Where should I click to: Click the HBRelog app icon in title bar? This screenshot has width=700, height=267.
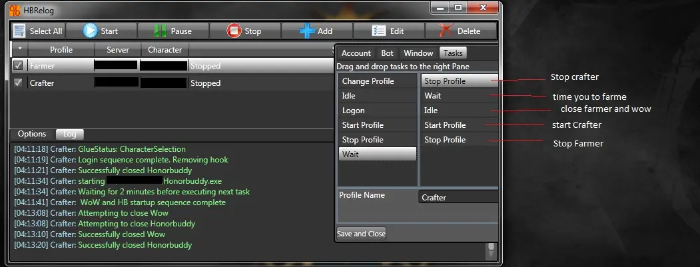tap(15, 9)
